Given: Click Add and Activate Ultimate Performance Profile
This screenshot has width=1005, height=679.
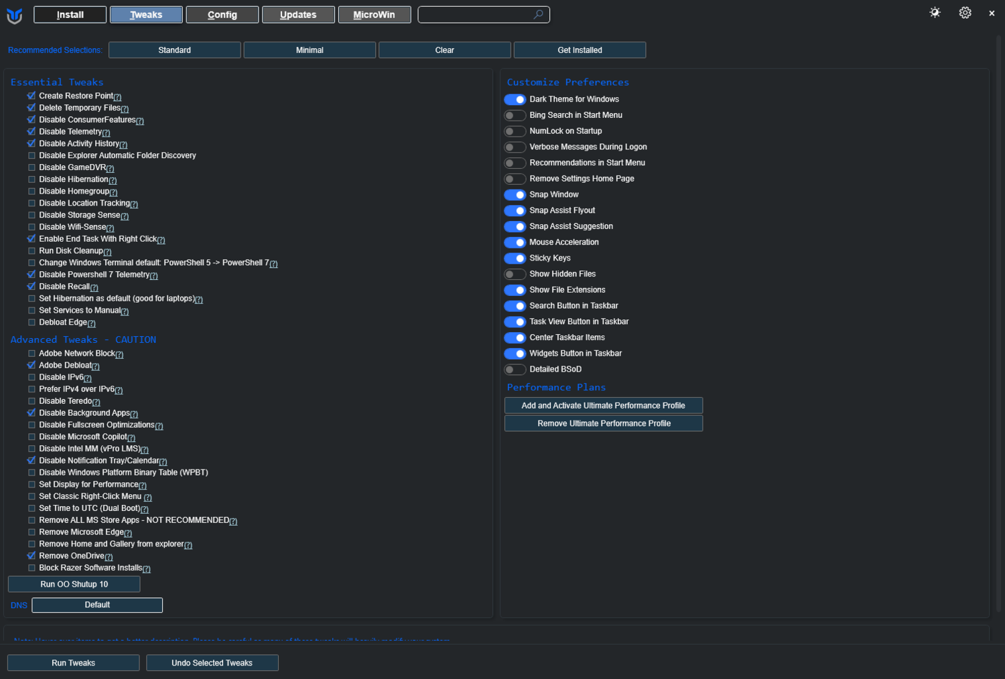Looking at the screenshot, I should click(x=603, y=406).
